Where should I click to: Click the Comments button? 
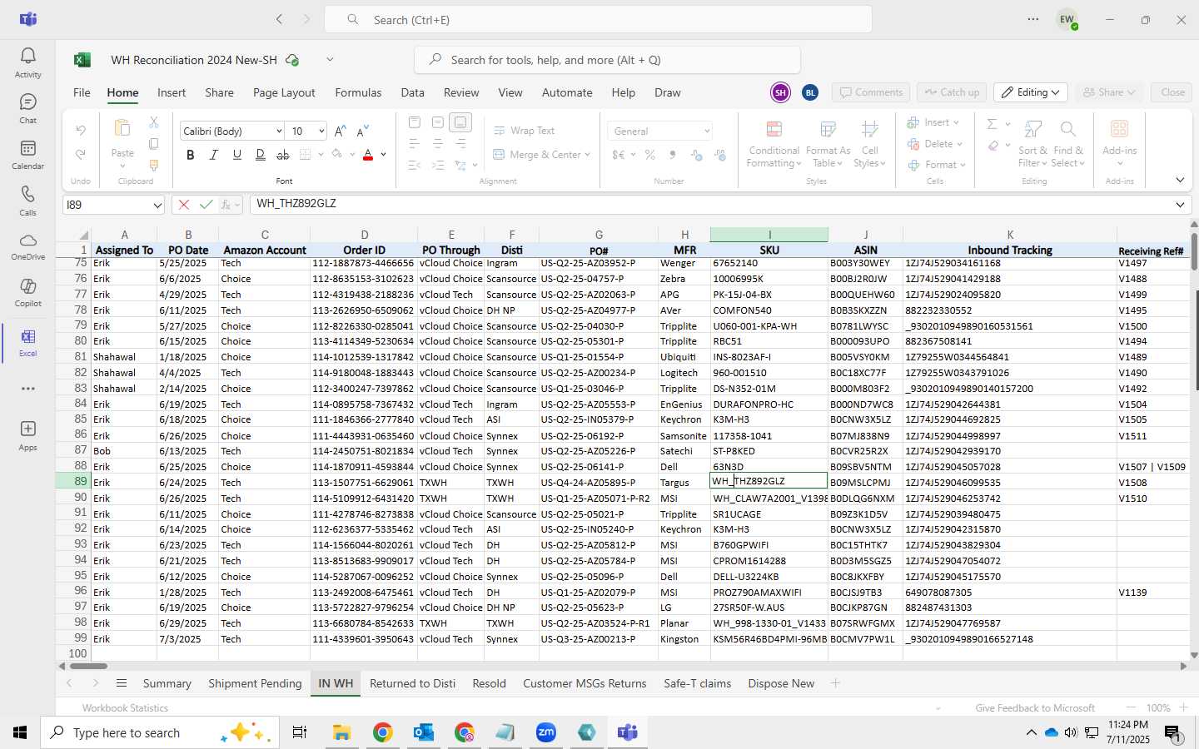pos(871,92)
